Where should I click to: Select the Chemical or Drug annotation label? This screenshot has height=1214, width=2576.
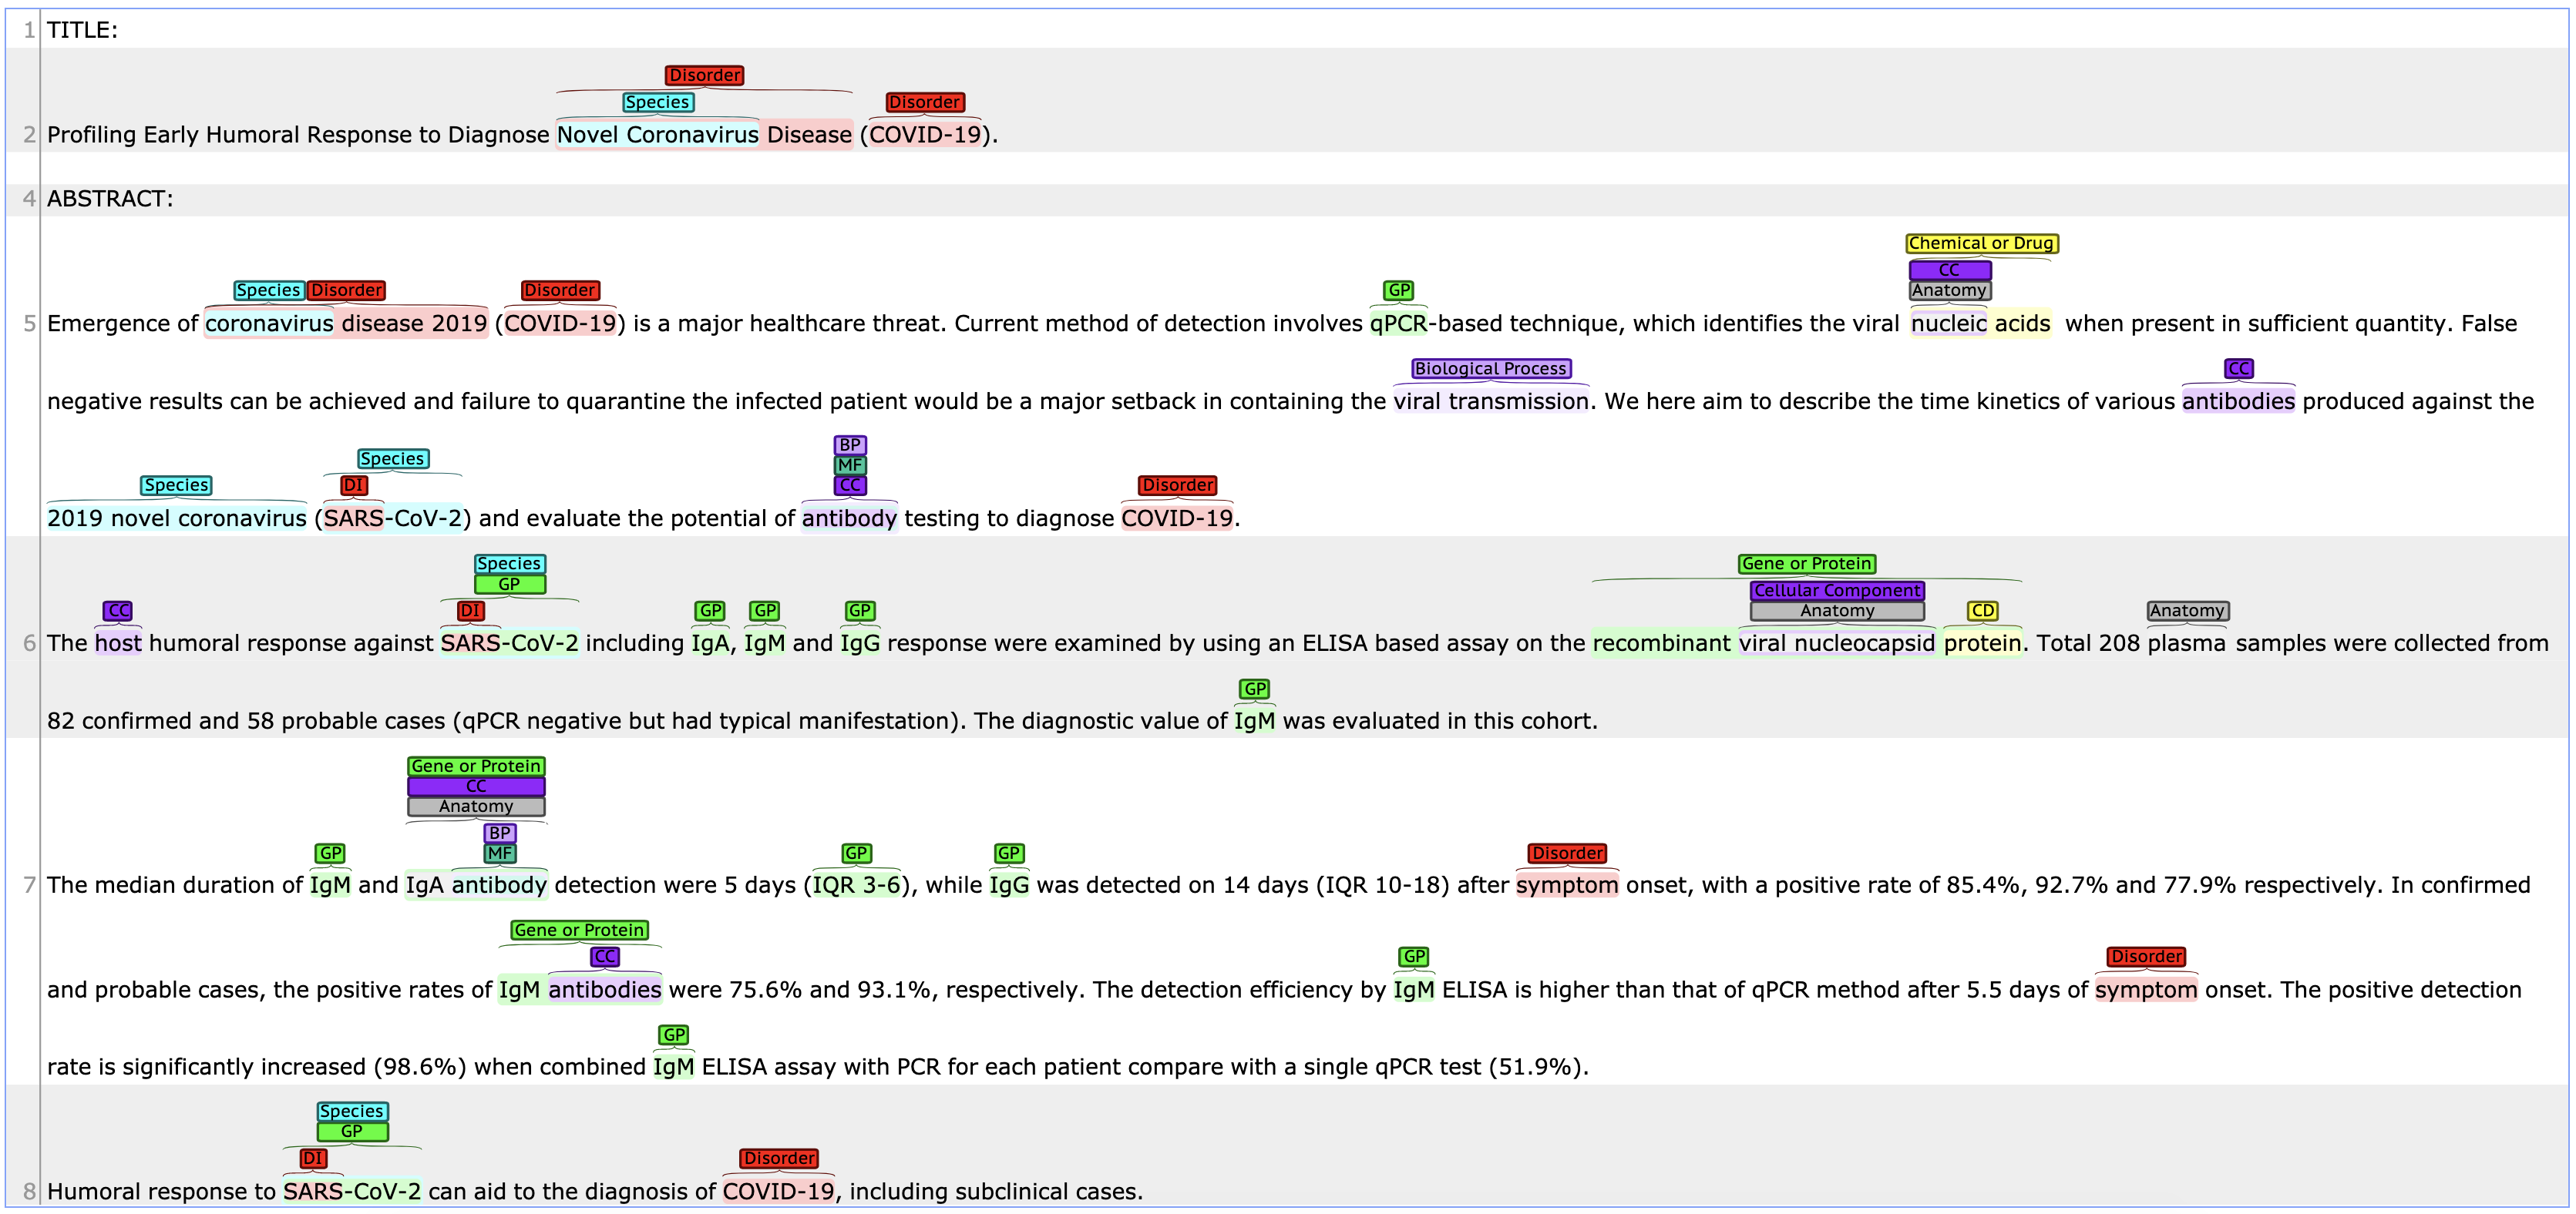click(x=1980, y=243)
